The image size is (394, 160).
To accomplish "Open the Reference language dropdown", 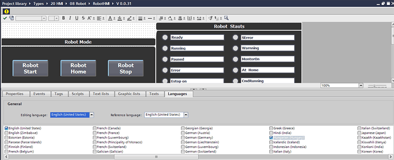I will click(186, 115).
